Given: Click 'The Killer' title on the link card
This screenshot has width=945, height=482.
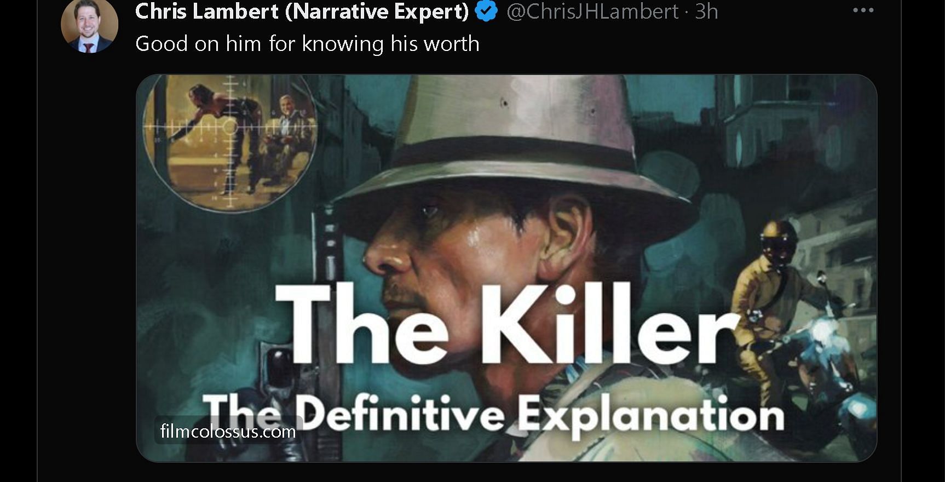Looking at the screenshot, I should coord(507,323).
